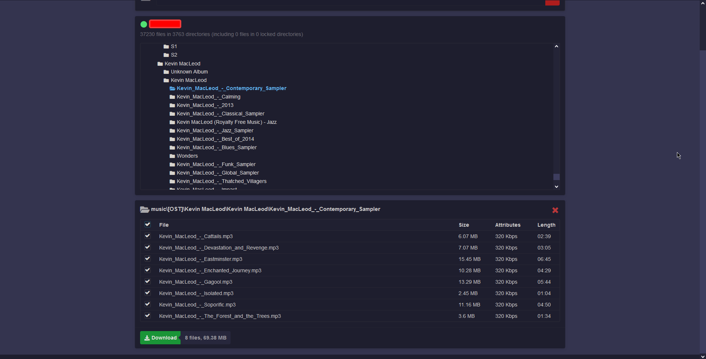Expand the Kevin_MacLeod_-_Jazz_Sampler folder
The width and height of the screenshot is (706, 359).
214,130
